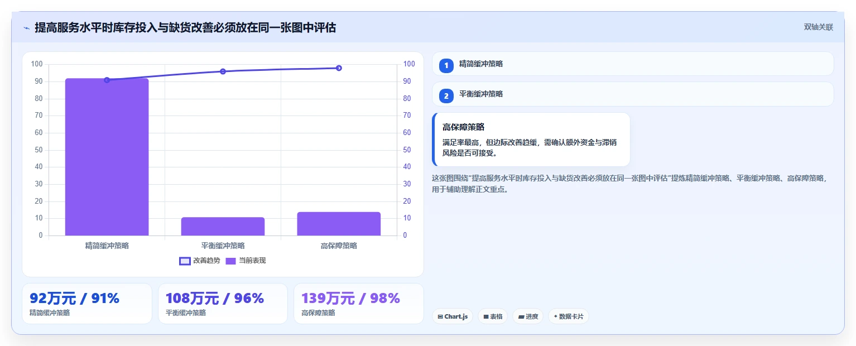Select the 139万元 / 98% data card

tap(359, 304)
